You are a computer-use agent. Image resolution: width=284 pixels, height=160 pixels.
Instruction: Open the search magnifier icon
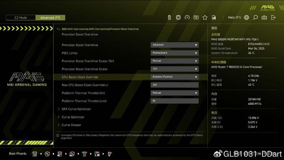tap(255, 17)
